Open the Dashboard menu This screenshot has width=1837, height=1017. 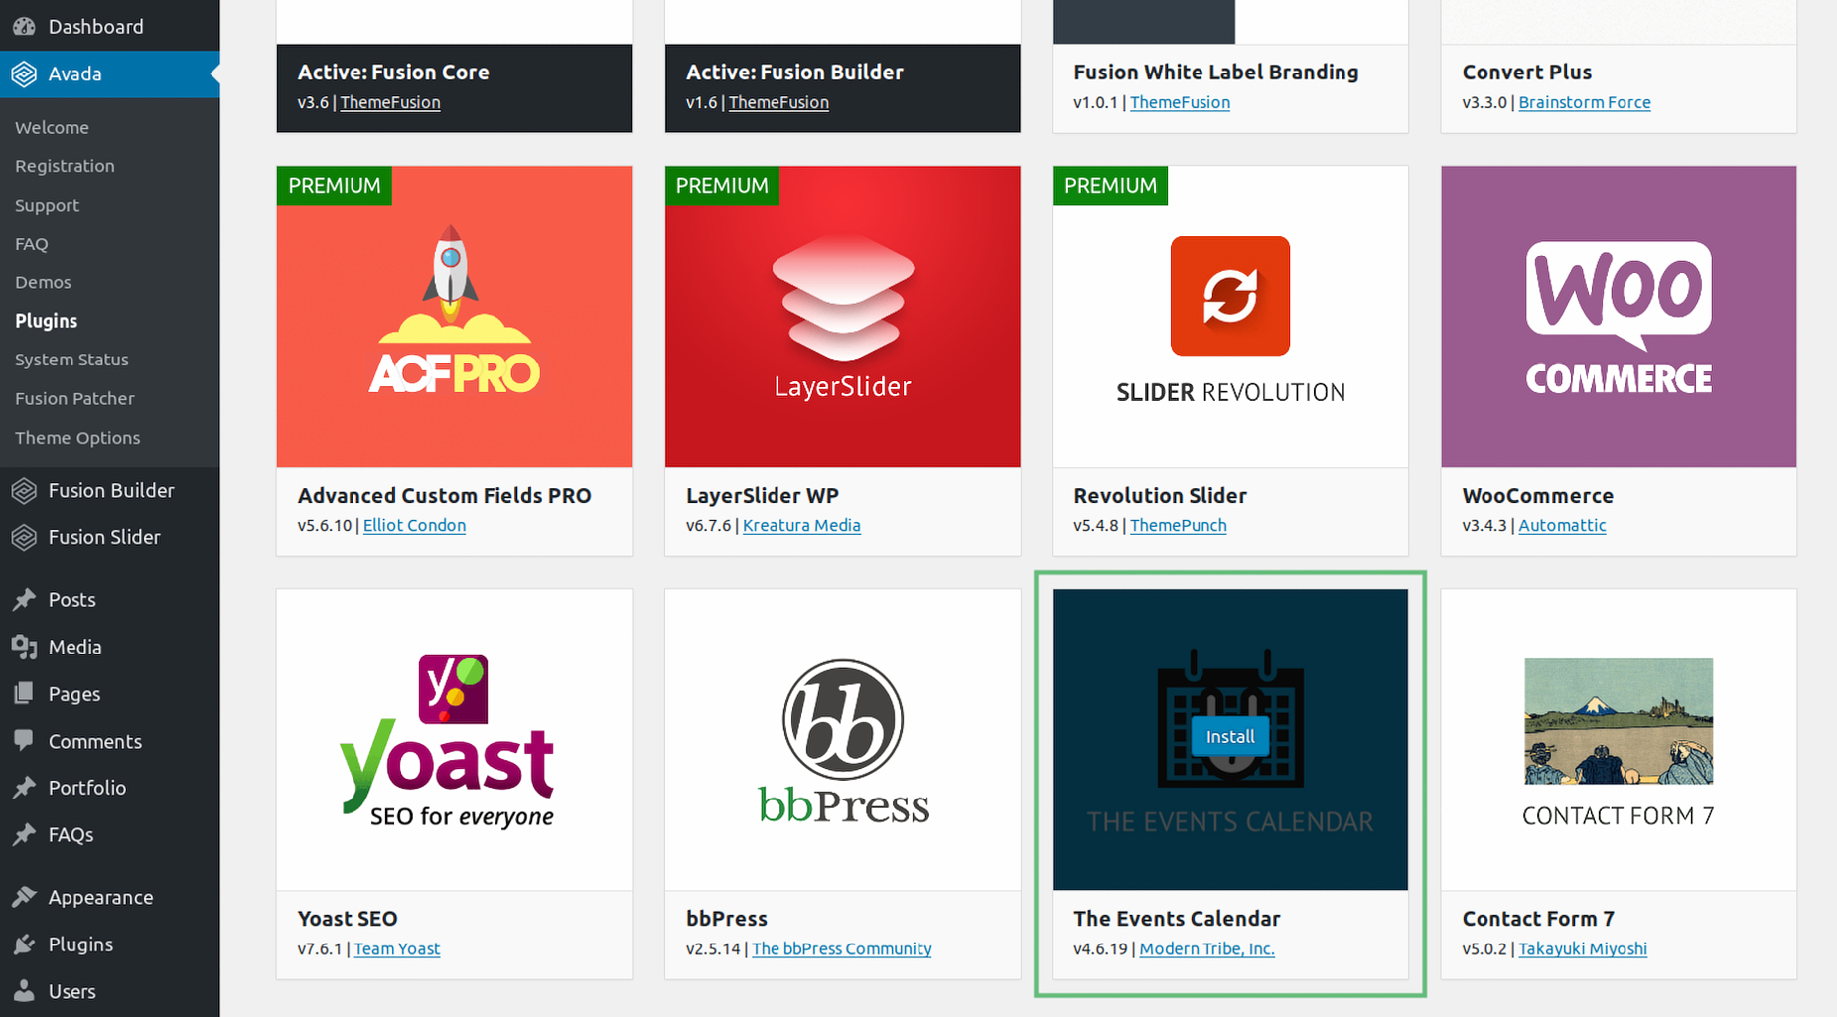[x=95, y=27]
